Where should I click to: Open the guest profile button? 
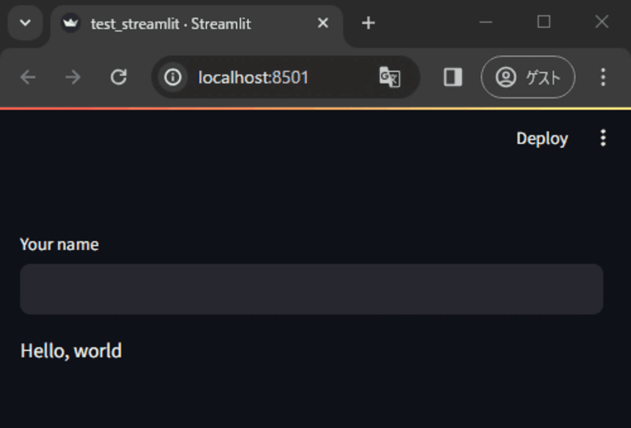click(528, 77)
